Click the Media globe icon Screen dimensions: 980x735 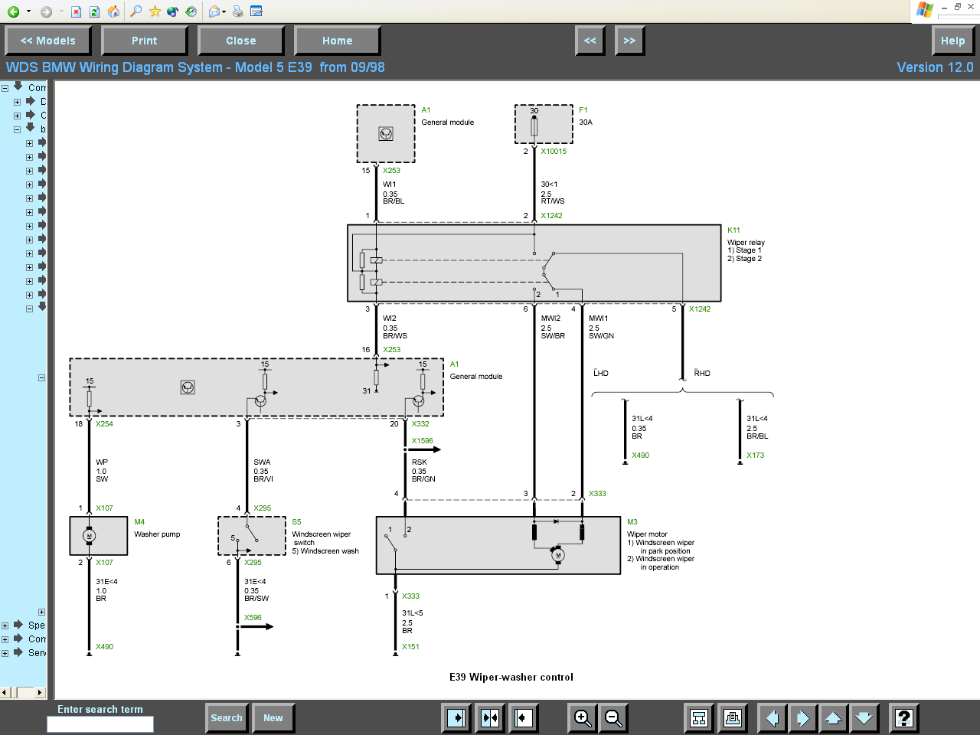coord(172,11)
